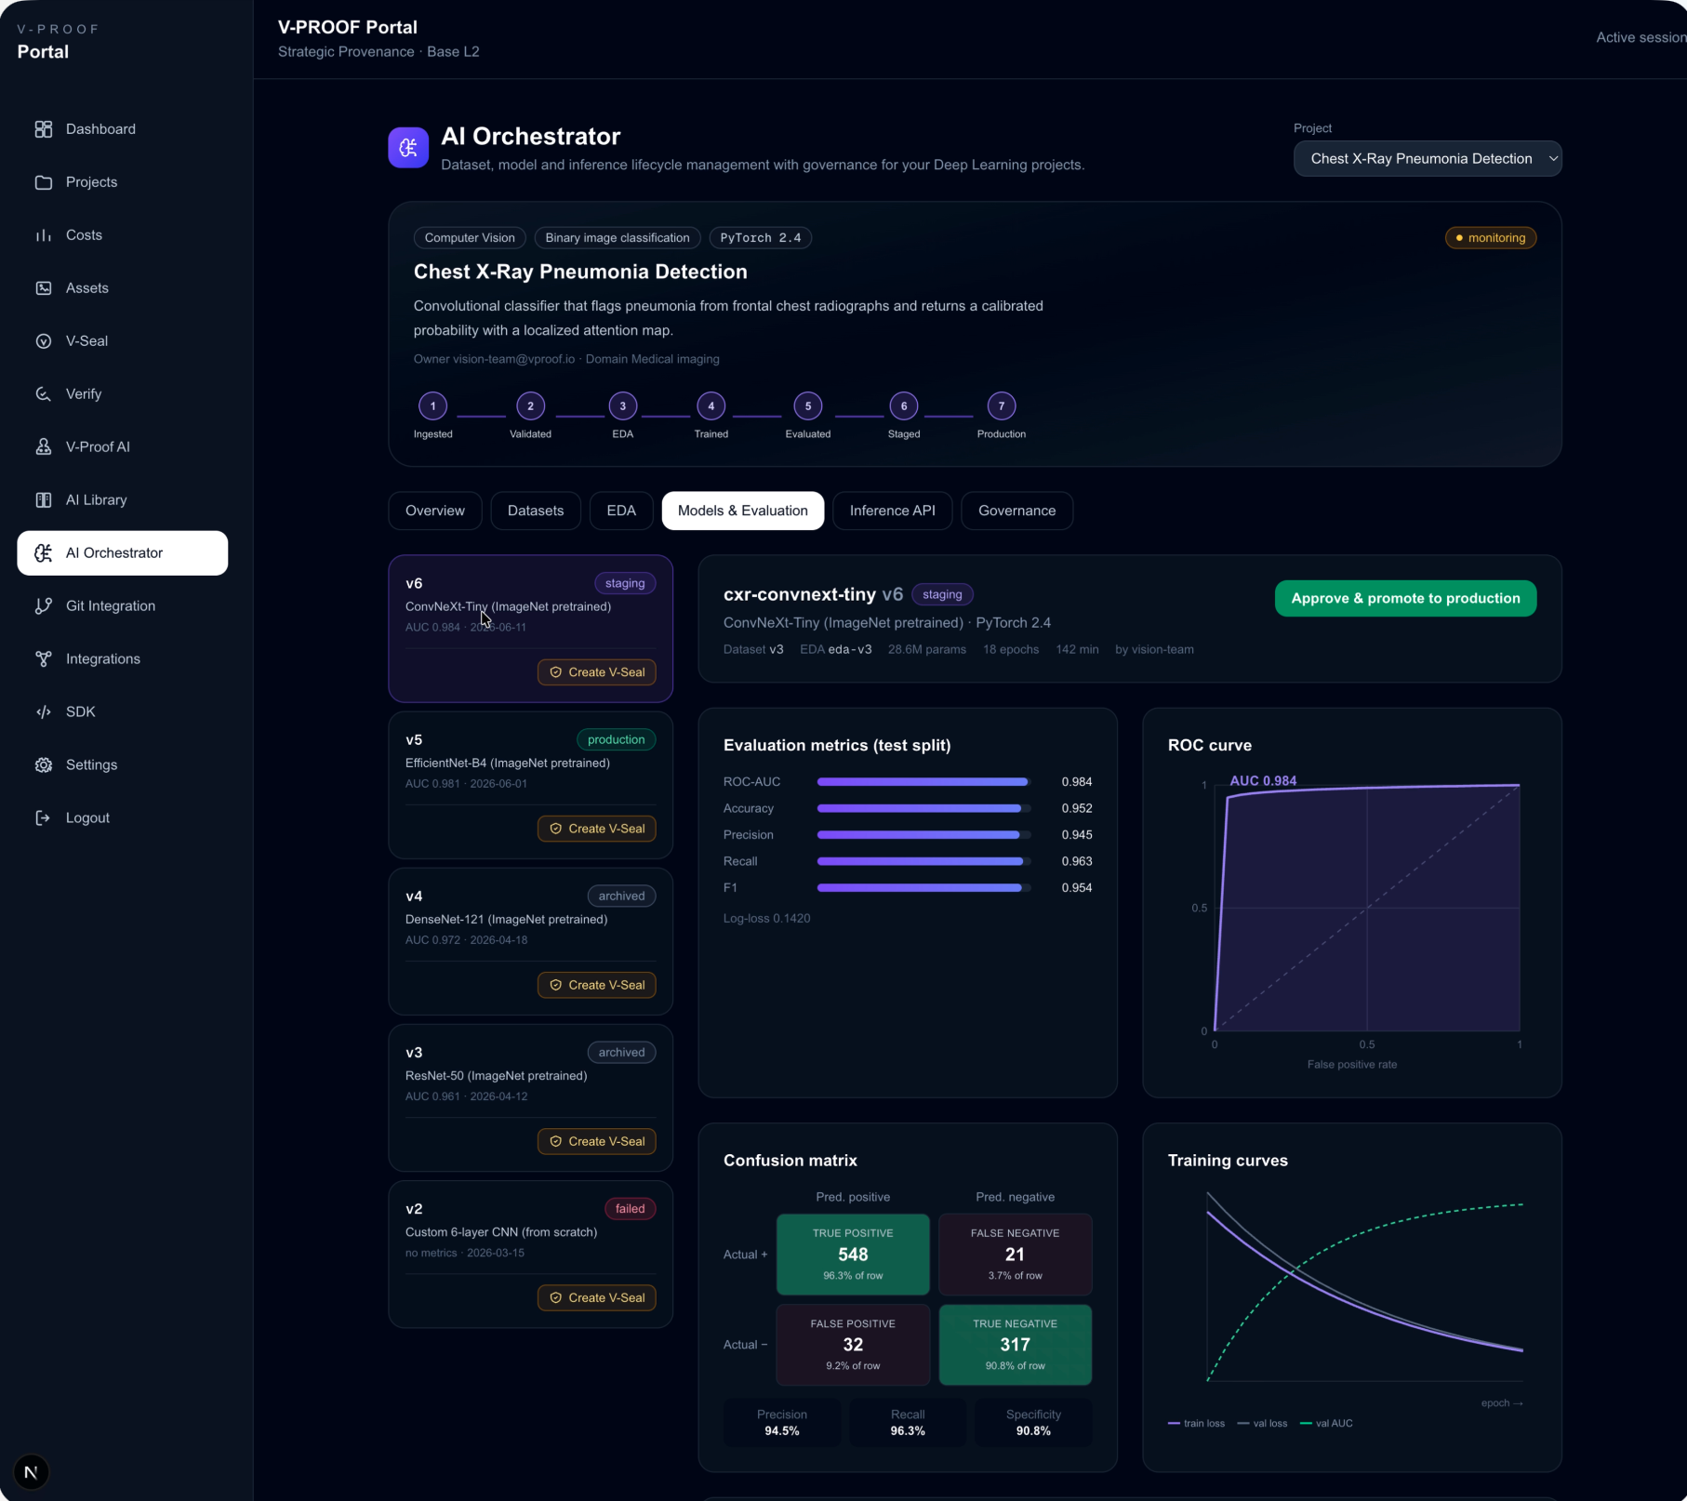Viewport: 1687px width, 1501px height.
Task: Click the False Negative 21 cell
Action: (x=1016, y=1255)
